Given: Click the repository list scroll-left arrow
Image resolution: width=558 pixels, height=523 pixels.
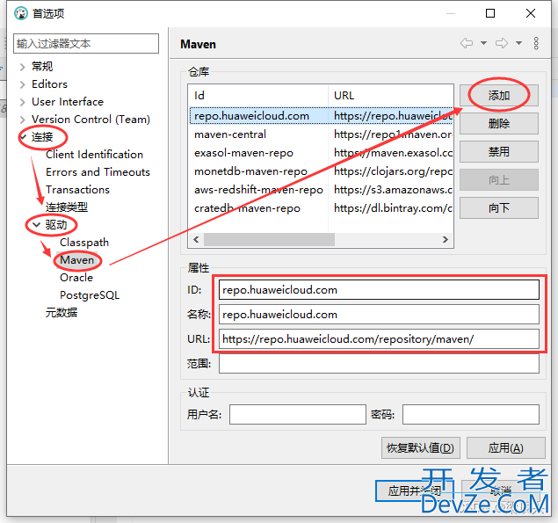Looking at the screenshot, I should tap(196, 239).
